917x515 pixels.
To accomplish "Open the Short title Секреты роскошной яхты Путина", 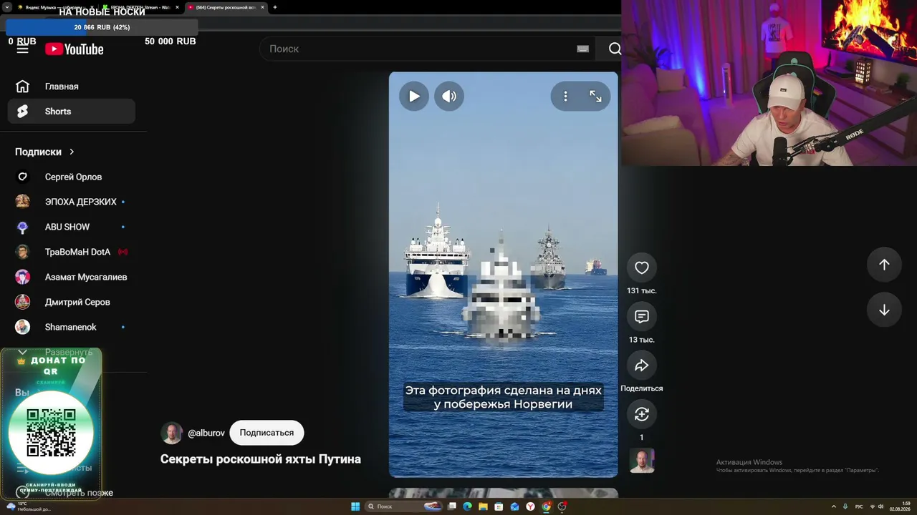I will [261, 459].
